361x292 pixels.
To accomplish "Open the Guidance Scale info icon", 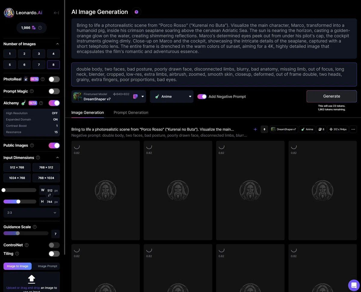I will (x=35, y=227).
